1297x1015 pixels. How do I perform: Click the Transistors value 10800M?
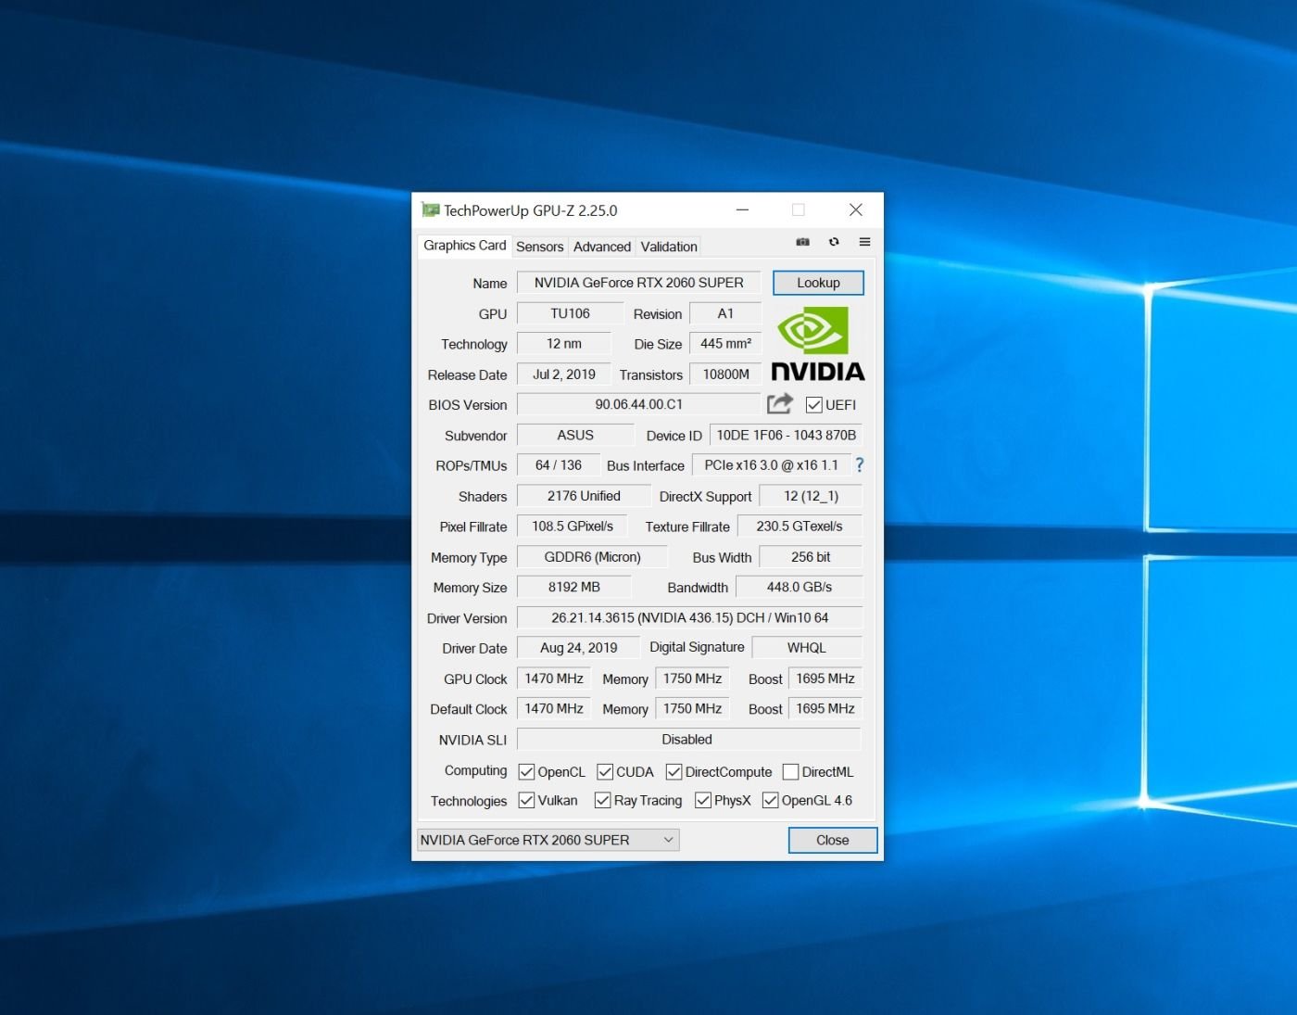pos(725,374)
